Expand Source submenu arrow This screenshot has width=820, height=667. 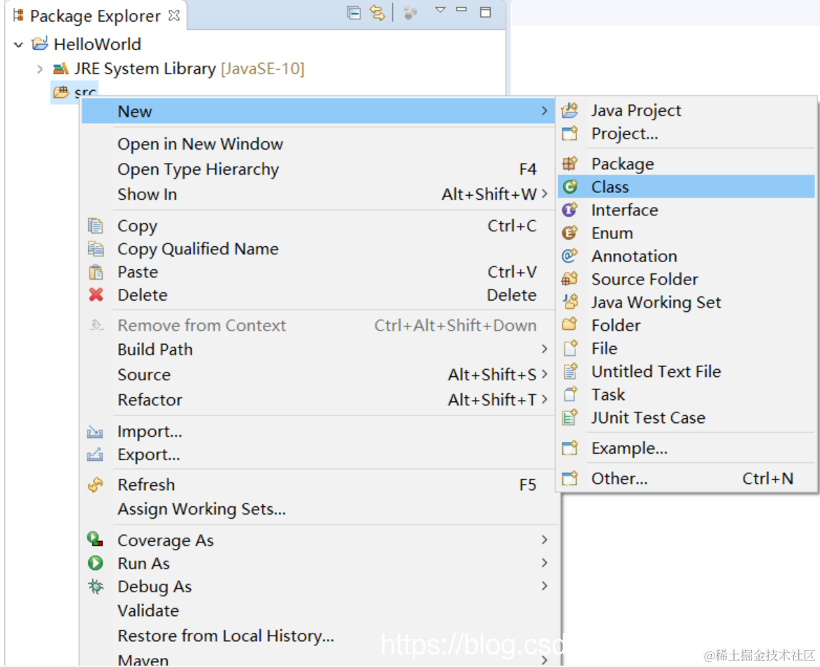545,374
